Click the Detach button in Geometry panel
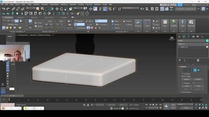209x117 pixels. tap(116, 28)
